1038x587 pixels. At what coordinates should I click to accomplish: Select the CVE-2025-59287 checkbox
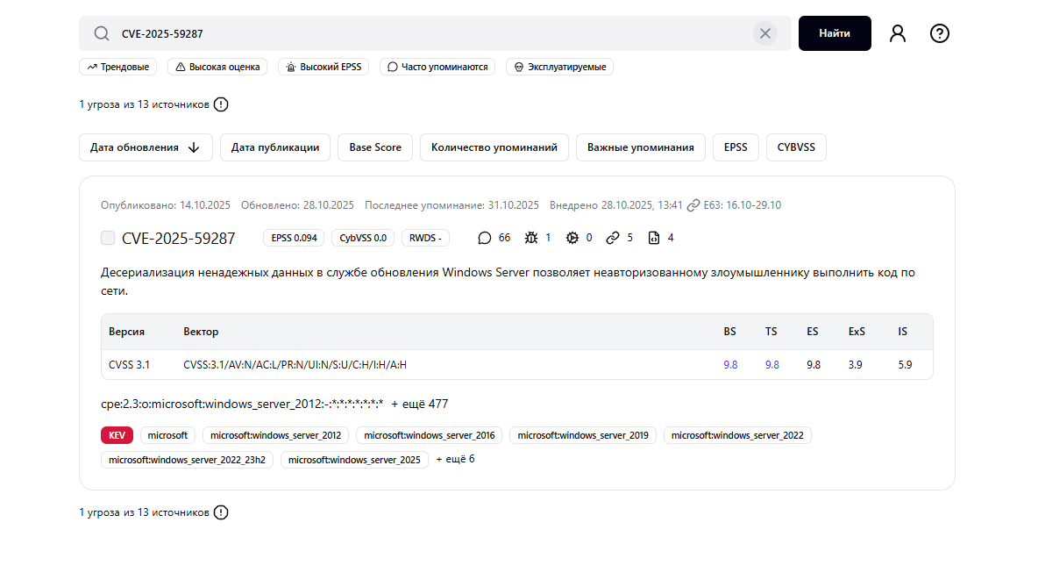coord(107,237)
